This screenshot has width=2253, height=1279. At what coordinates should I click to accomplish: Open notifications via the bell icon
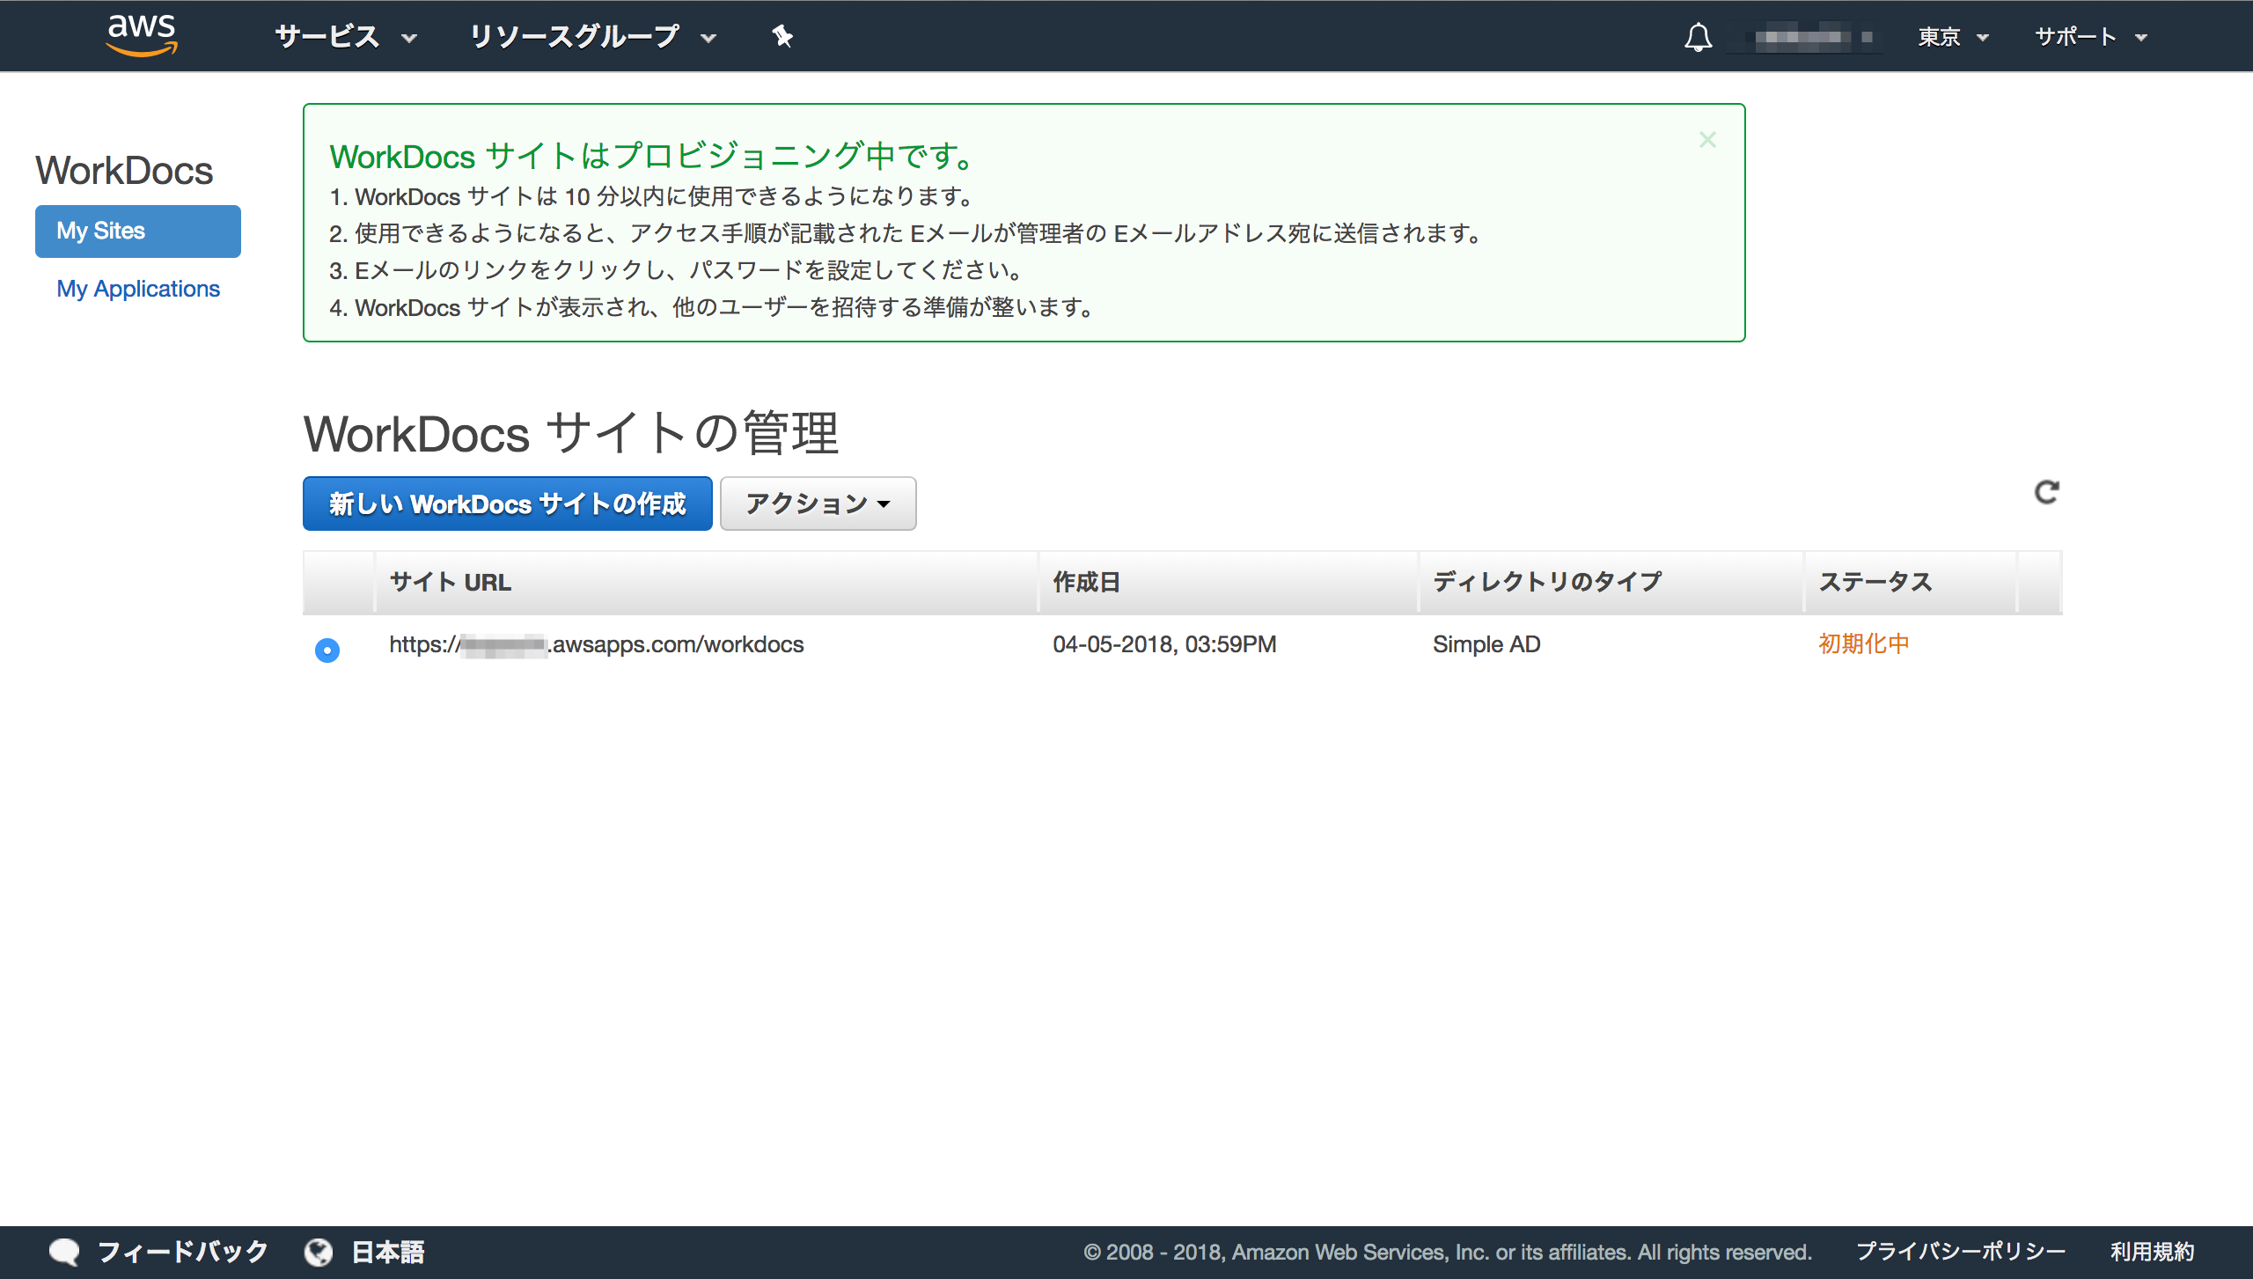tap(1698, 36)
